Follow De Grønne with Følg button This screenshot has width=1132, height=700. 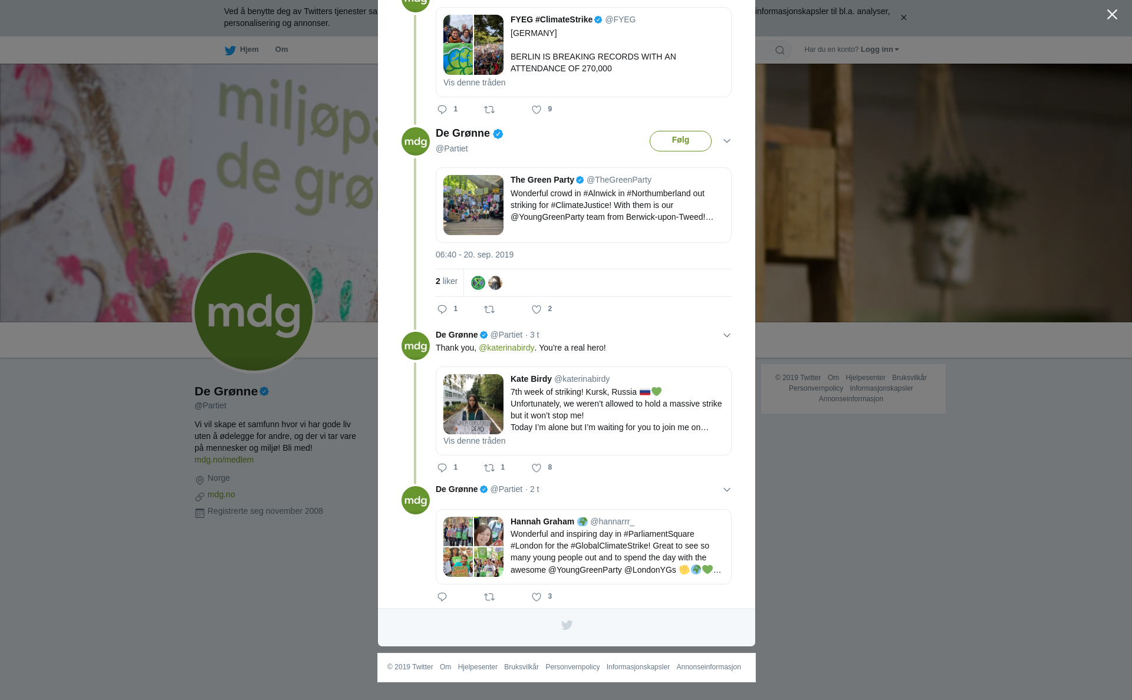click(x=680, y=141)
